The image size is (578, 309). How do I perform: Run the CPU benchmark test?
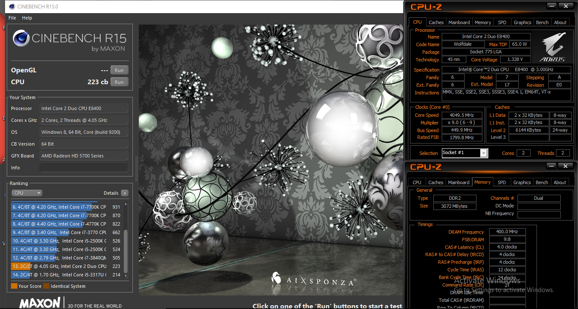click(x=119, y=82)
